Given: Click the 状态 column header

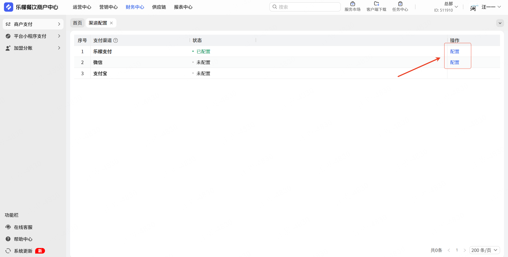Looking at the screenshot, I should click(197, 40).
